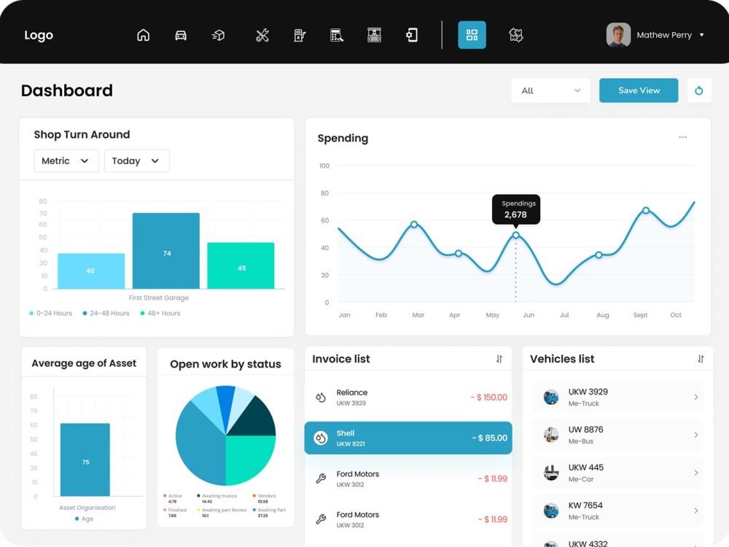Open the All filter dropdown
The height and width of the screenshot is (547, 729).
pos(550,90)
